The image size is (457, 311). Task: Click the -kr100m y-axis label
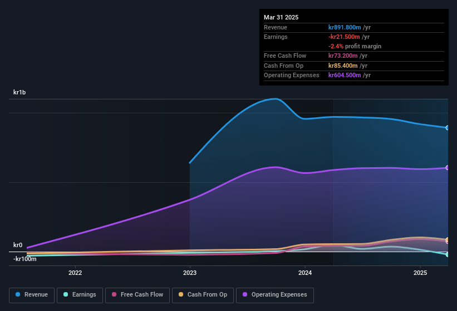click(25, 259)
